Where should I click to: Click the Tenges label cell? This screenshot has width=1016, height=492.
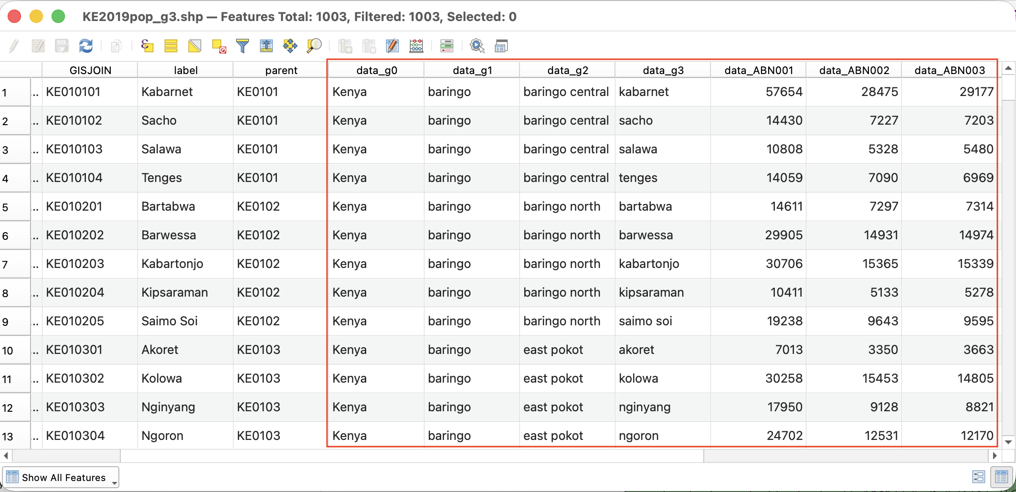(186, 178)
